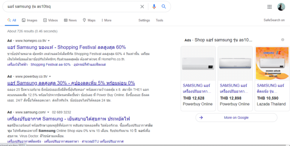Click the About 726 results count
The height and width of the screenshot is (146, 290).
(32, 31)
